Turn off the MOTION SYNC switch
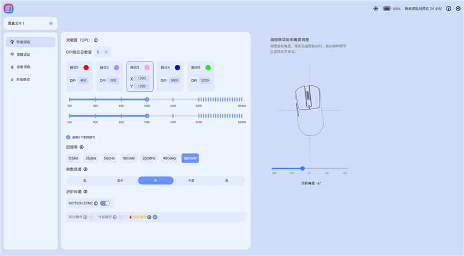The width and height of the screenshot is (464, 256). point(105,203)
